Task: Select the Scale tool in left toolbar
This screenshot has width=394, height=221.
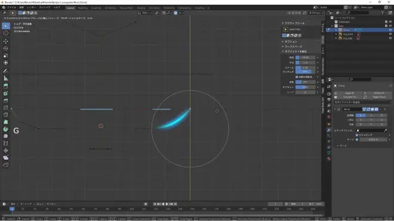Action: pos(6,55)
